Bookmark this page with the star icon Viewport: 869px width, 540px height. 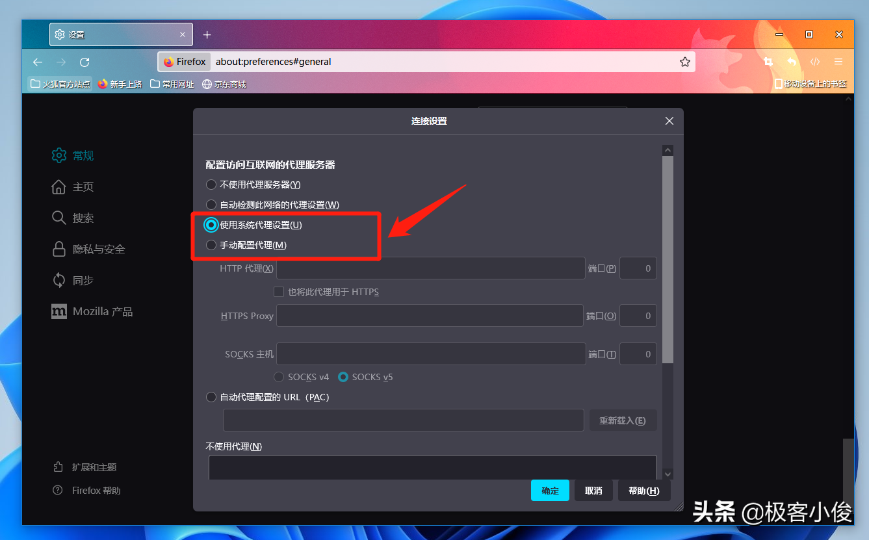tap(685, 62)
